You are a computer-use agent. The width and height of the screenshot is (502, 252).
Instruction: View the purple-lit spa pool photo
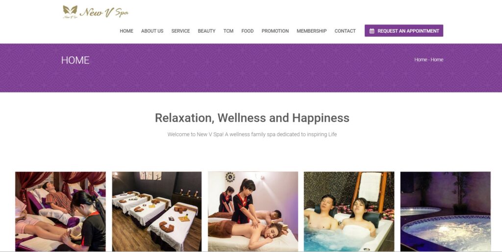(x=445, y=211)
